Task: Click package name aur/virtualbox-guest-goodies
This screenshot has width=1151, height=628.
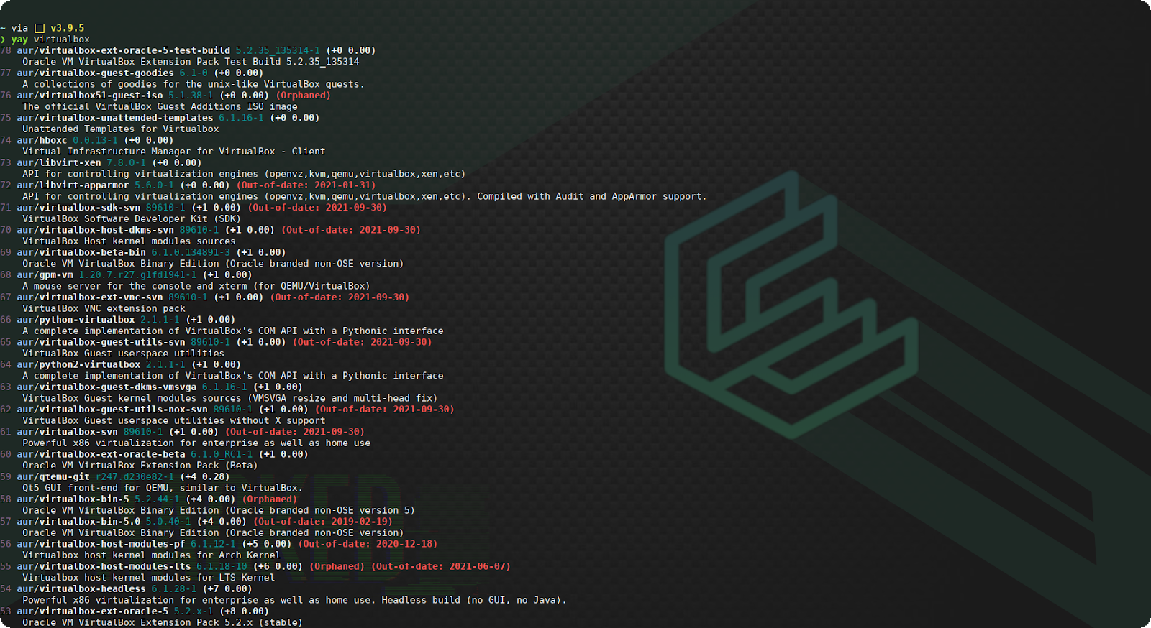Action: (96, 73)
